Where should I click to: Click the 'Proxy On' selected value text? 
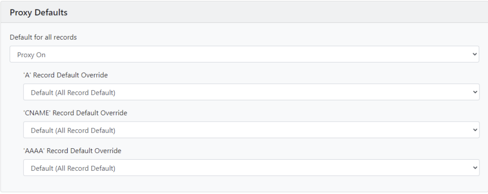point(31,55)
